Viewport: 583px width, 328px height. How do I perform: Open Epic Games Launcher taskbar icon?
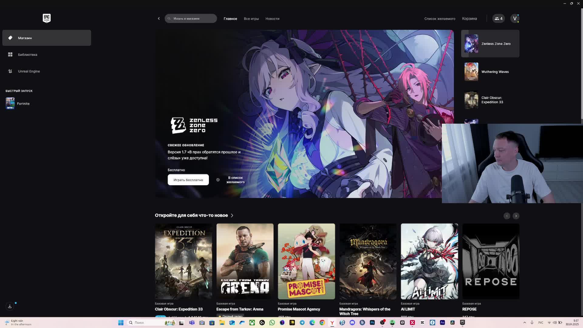pos(462,323)
